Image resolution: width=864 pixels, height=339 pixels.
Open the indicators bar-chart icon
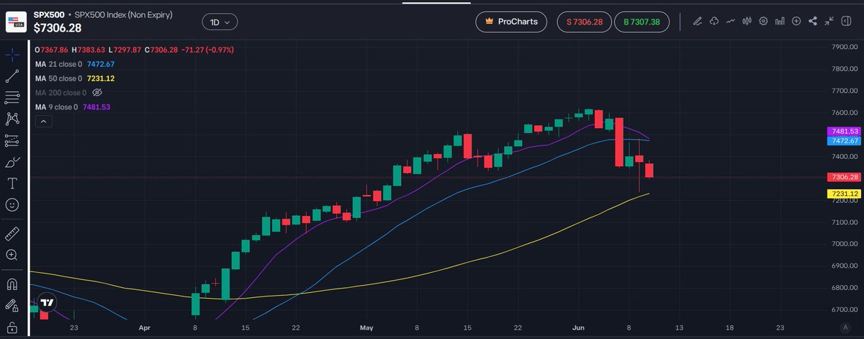pyautogui.click(x=780, y=22)
